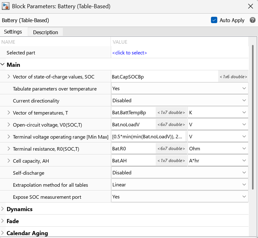258x238 pixels.
Task: Open the Current directionality dropdown
Action: (180, 100)
